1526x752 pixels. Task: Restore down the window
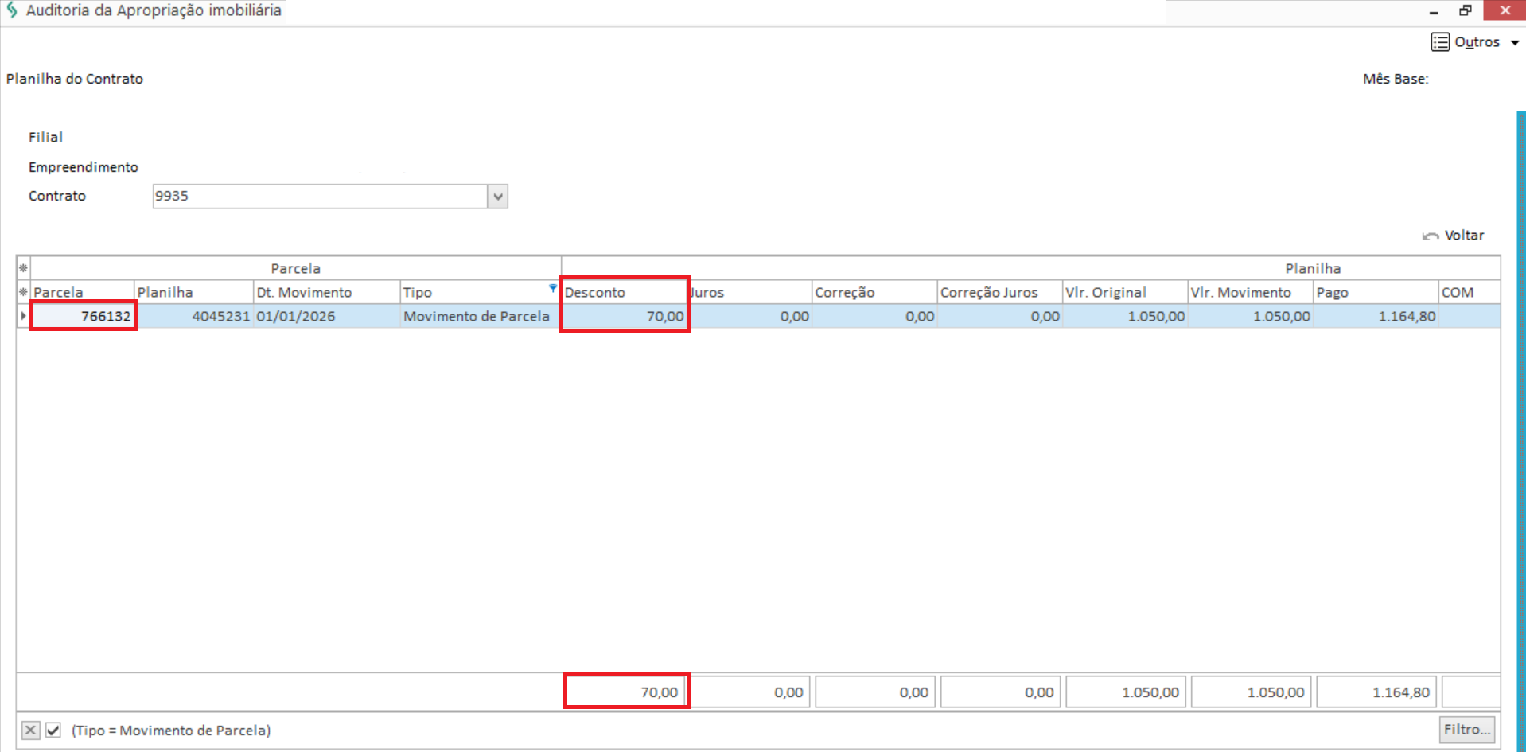point(1465,10)
